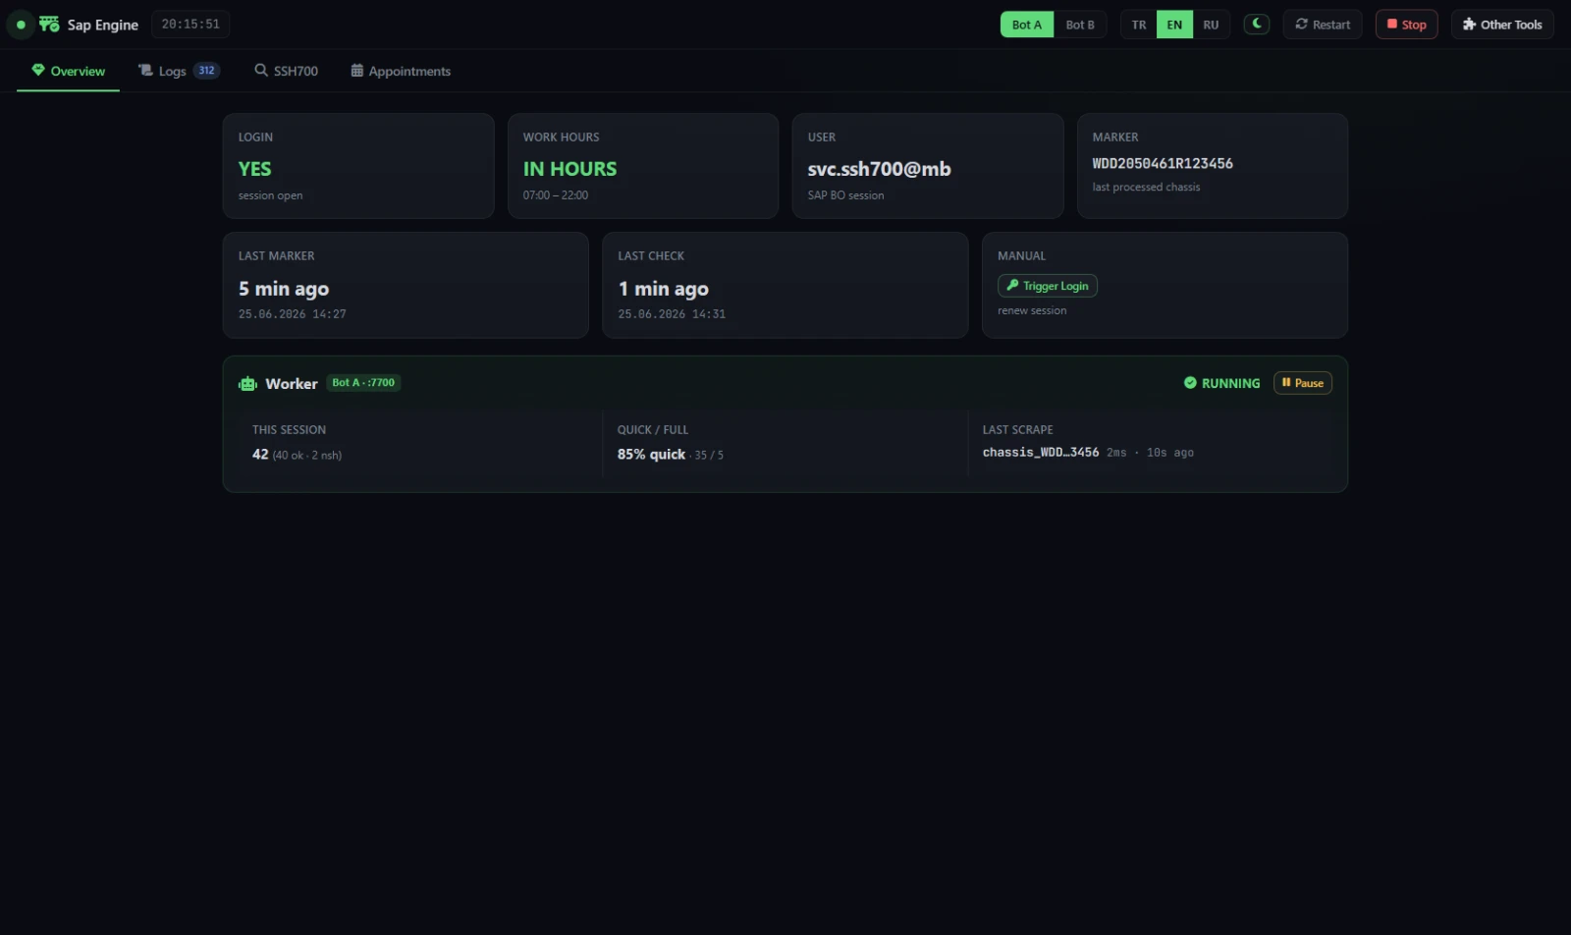This screenshot has width=1571, height=935.
Task: Click the green status dot beside Sap Engine
Action: coord(21,25)
